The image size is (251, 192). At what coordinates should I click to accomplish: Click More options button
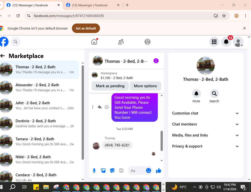tap(145, 86)
